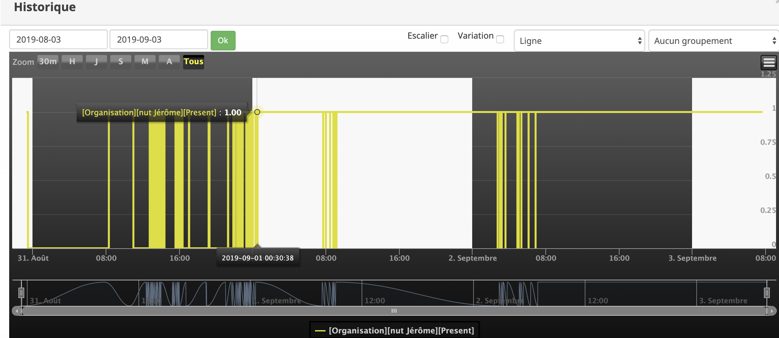
Task: Select the S zoom range
Action: pyautogui.click(x=121, y=62)
